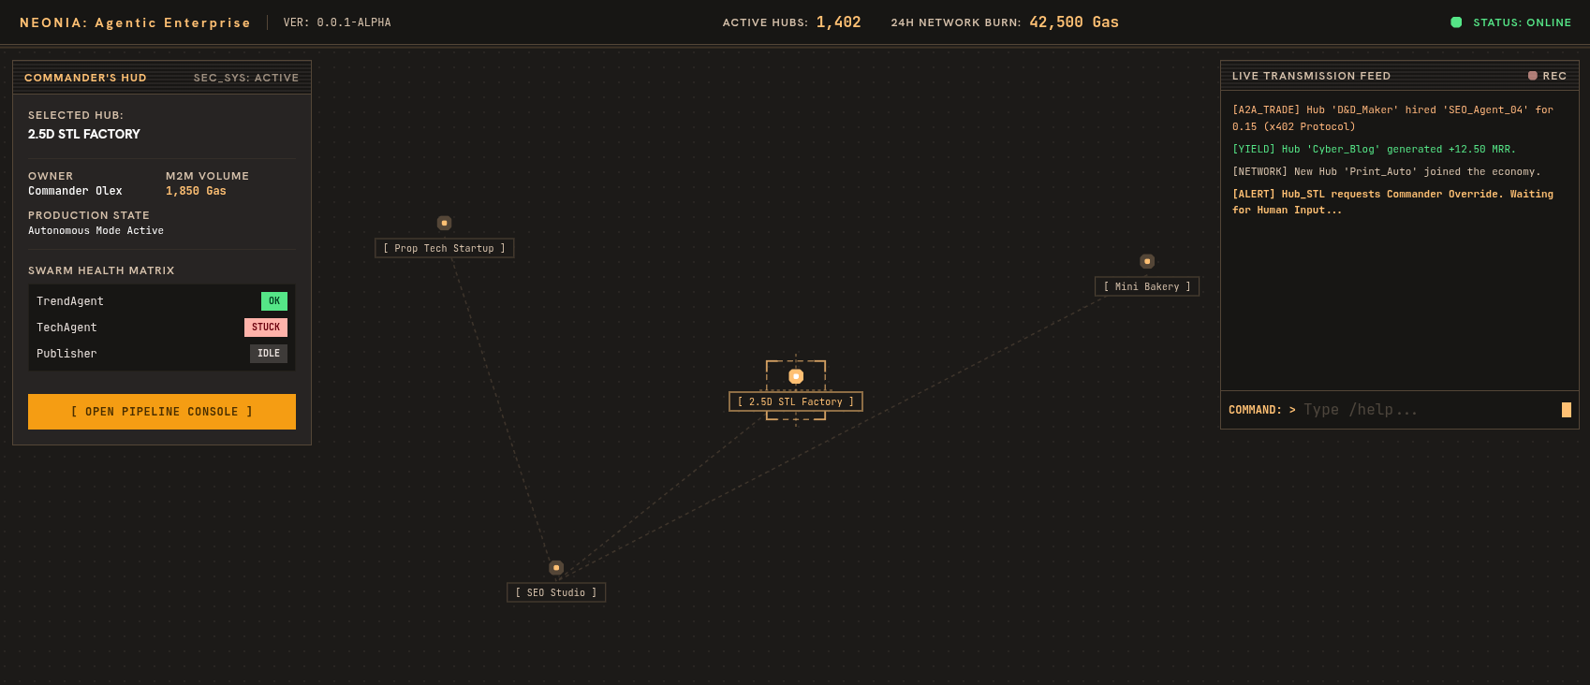The image size is (1590, 685).
Task: Select the Mini Bakery hub label
Action: click(1147, 286)
